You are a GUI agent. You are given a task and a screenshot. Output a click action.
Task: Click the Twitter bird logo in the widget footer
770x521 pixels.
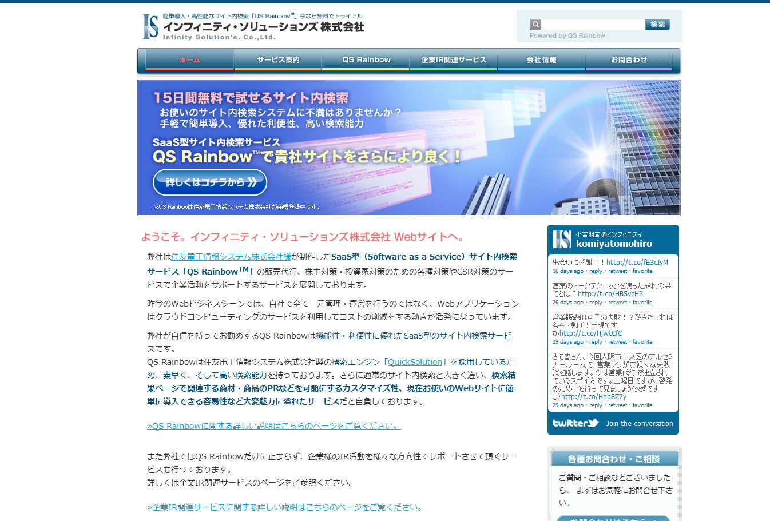point(575,423)
